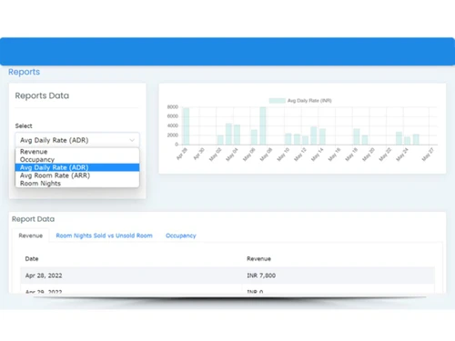
Task: Click the Date column header
Action: tap(32, 258)
